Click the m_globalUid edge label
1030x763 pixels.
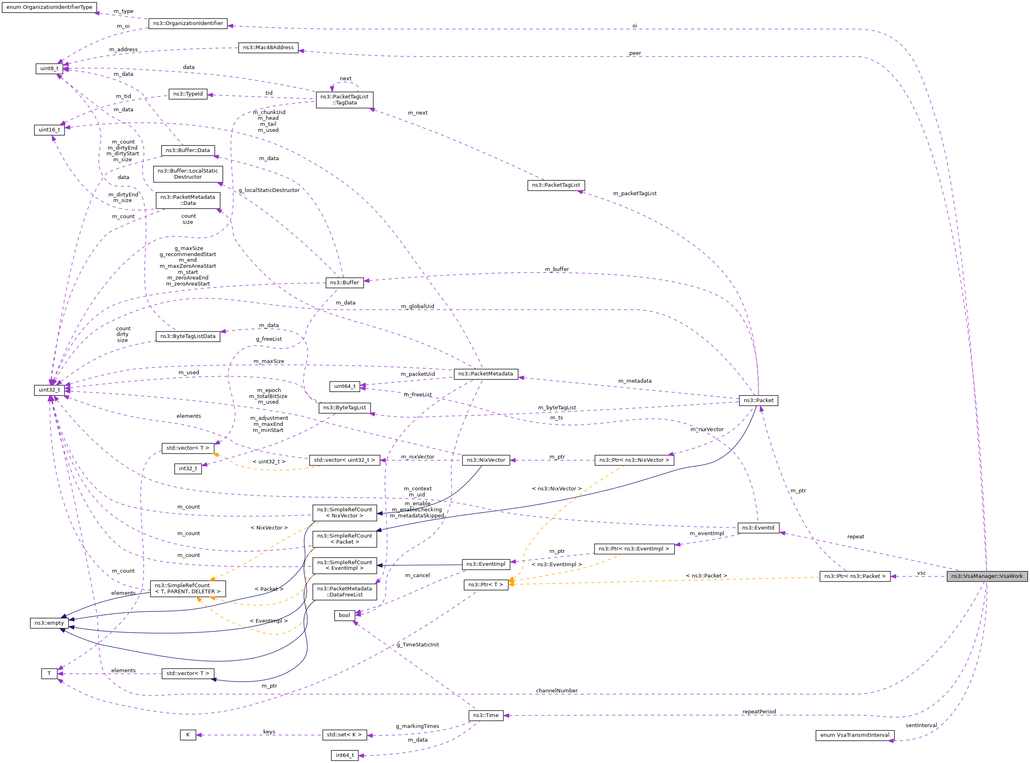coord(417,306)
